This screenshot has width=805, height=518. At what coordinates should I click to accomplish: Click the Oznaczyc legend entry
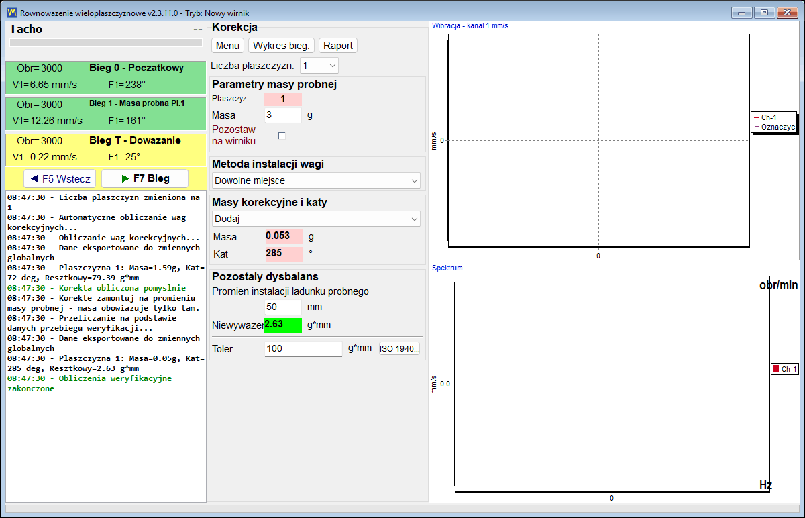(775, 126)
